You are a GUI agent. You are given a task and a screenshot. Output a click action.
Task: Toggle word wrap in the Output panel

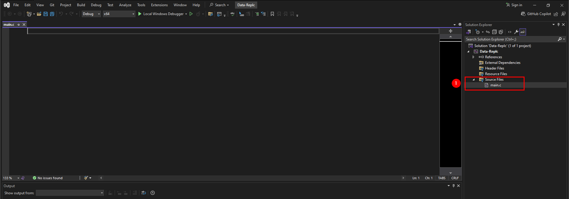pyautogui.click(x=144, y=193)
